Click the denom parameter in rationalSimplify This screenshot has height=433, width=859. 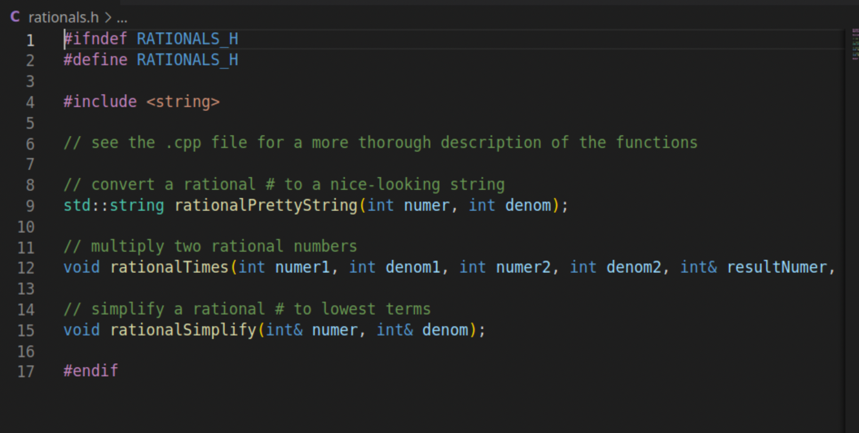[446, 329]
